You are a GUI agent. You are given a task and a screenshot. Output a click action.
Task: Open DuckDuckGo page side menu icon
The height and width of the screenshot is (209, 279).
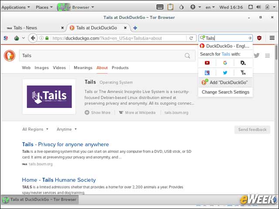(x=267, y=56)
